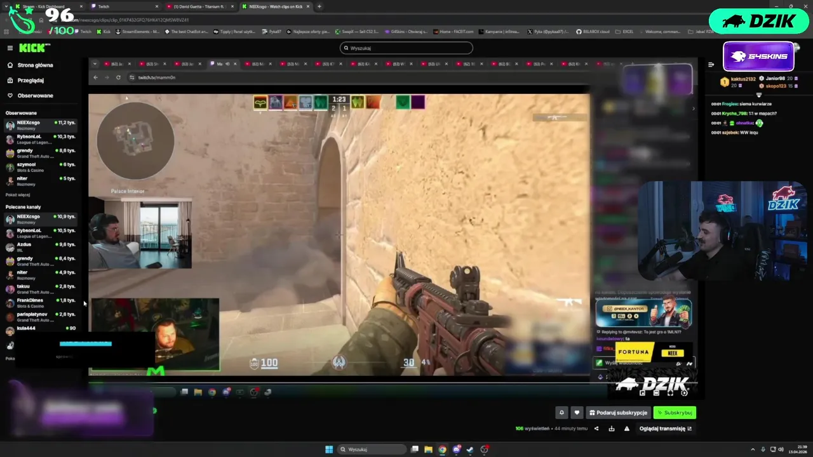Image resolution: width=813 pixels, height=457 pixels.
Task: Open Chrome from Windows taskbar
Action: 442,449
